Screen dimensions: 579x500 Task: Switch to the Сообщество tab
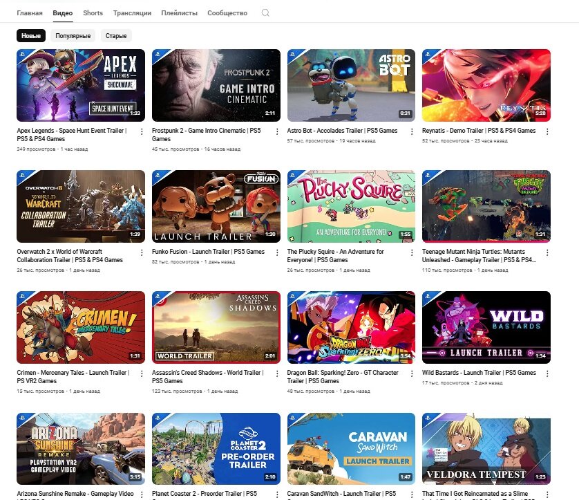pyautogui.click(x=227, y=13)
